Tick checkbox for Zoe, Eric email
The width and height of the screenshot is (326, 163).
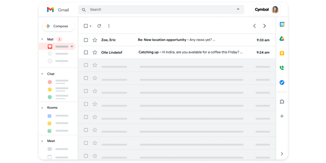[x=86, y=40]
